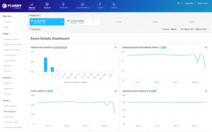Image resolution: width=212 pixels, height=132 pixels.
Task: Open Audience Overview in sidebar
Action: pyautogui.click(x=8, y=83)
